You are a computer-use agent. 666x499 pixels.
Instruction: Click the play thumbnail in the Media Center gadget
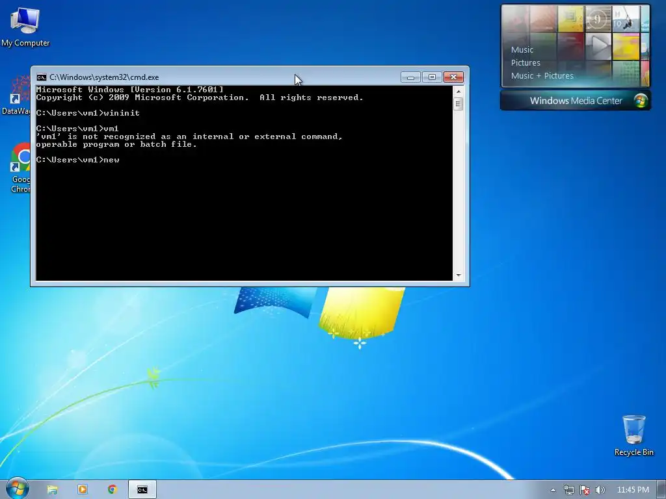pyautogui.click(x=598, y=46)
